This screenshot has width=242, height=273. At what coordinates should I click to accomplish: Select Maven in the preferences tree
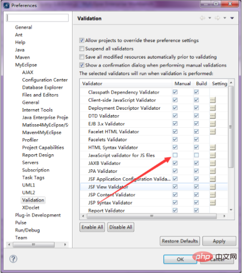(23, 58)
